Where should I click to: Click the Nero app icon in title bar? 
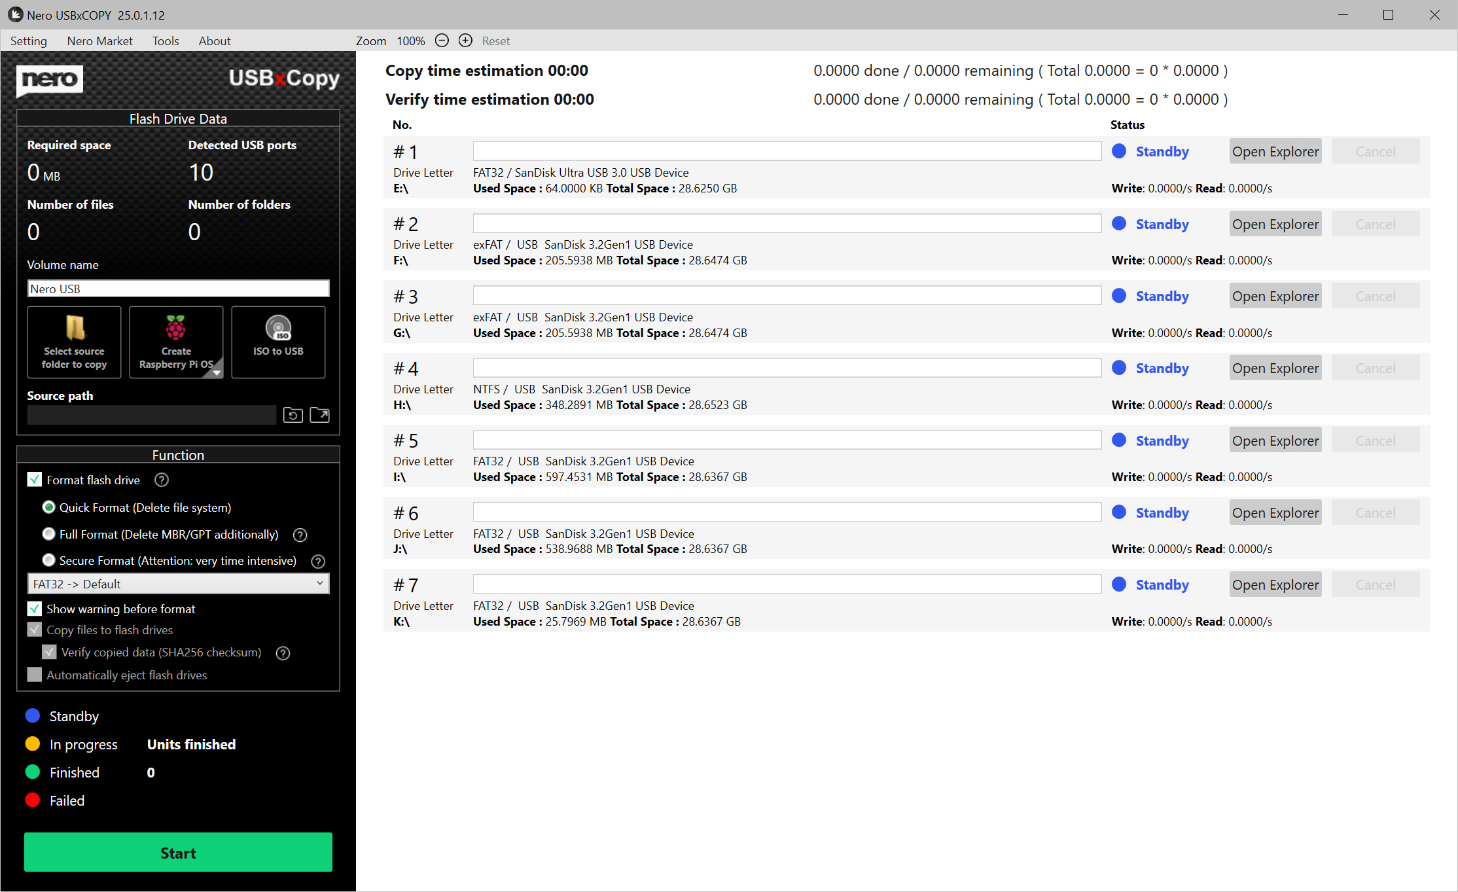point(15,14)
